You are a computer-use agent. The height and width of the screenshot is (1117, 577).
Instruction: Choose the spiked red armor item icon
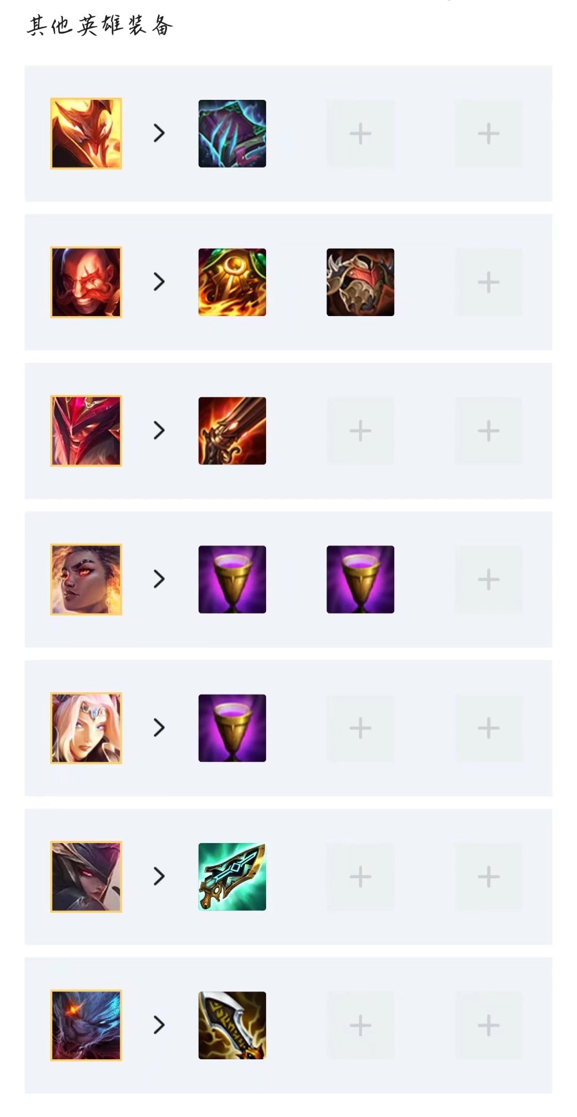(361, 282)
